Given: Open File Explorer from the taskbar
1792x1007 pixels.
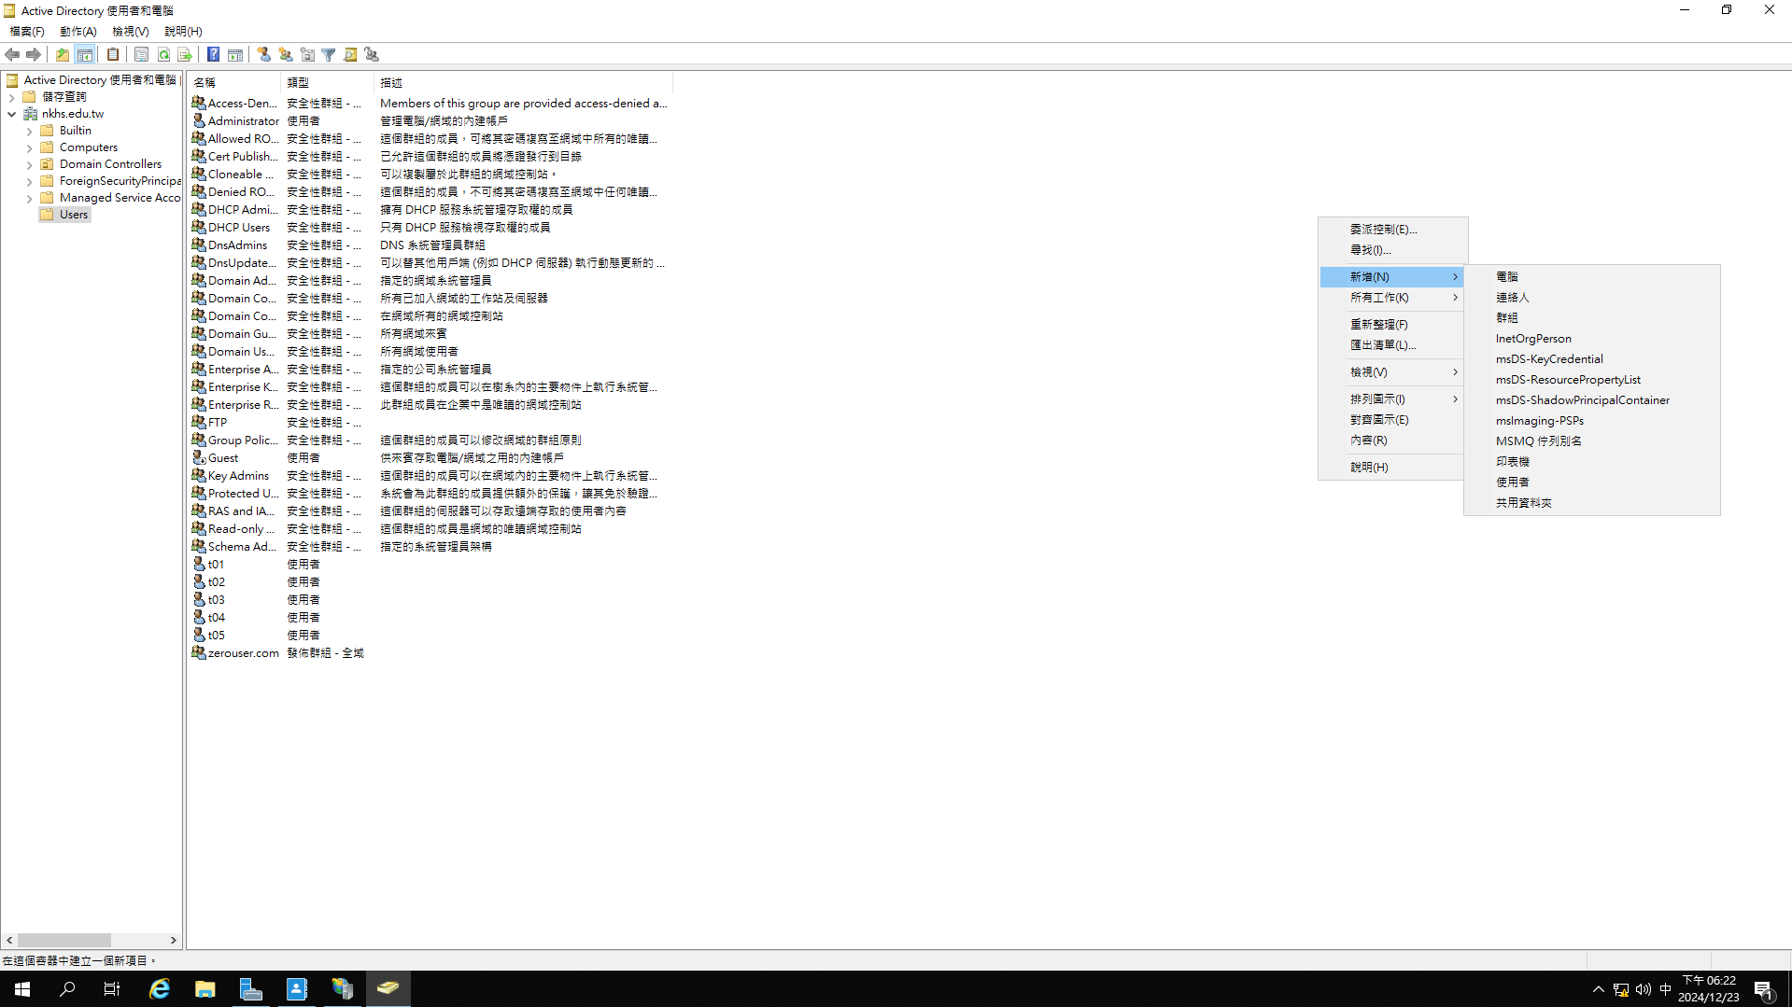Looking at the screenshot, I should [205, 989].
